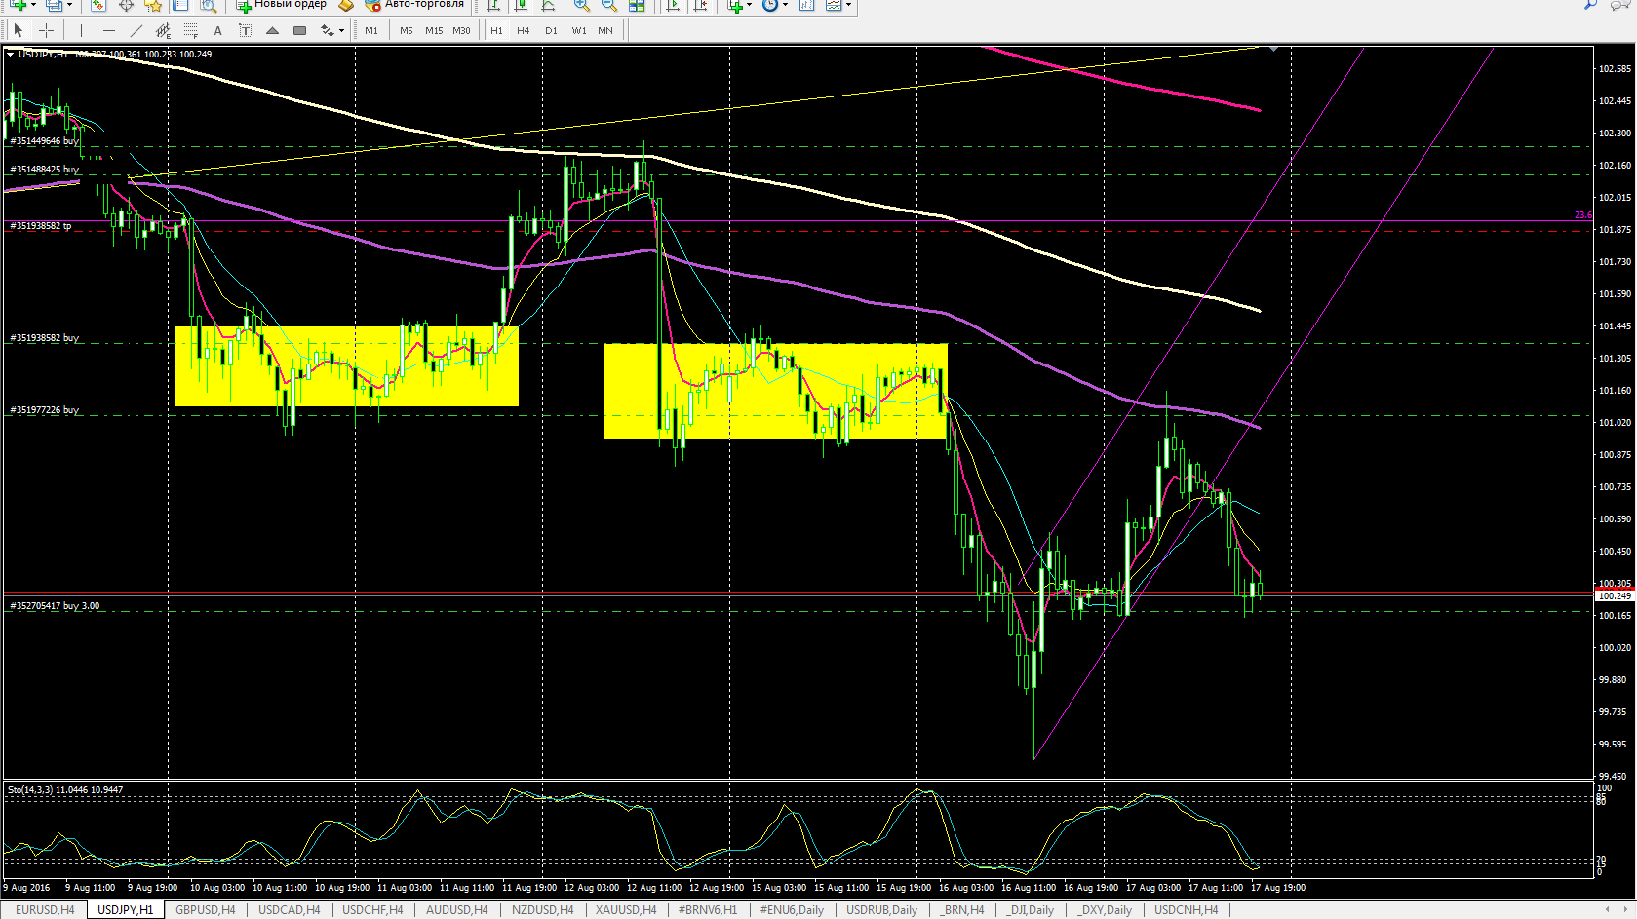The image size is (1637, 919).
Task: Set timeframe to M1
Action: coord(371,30)
